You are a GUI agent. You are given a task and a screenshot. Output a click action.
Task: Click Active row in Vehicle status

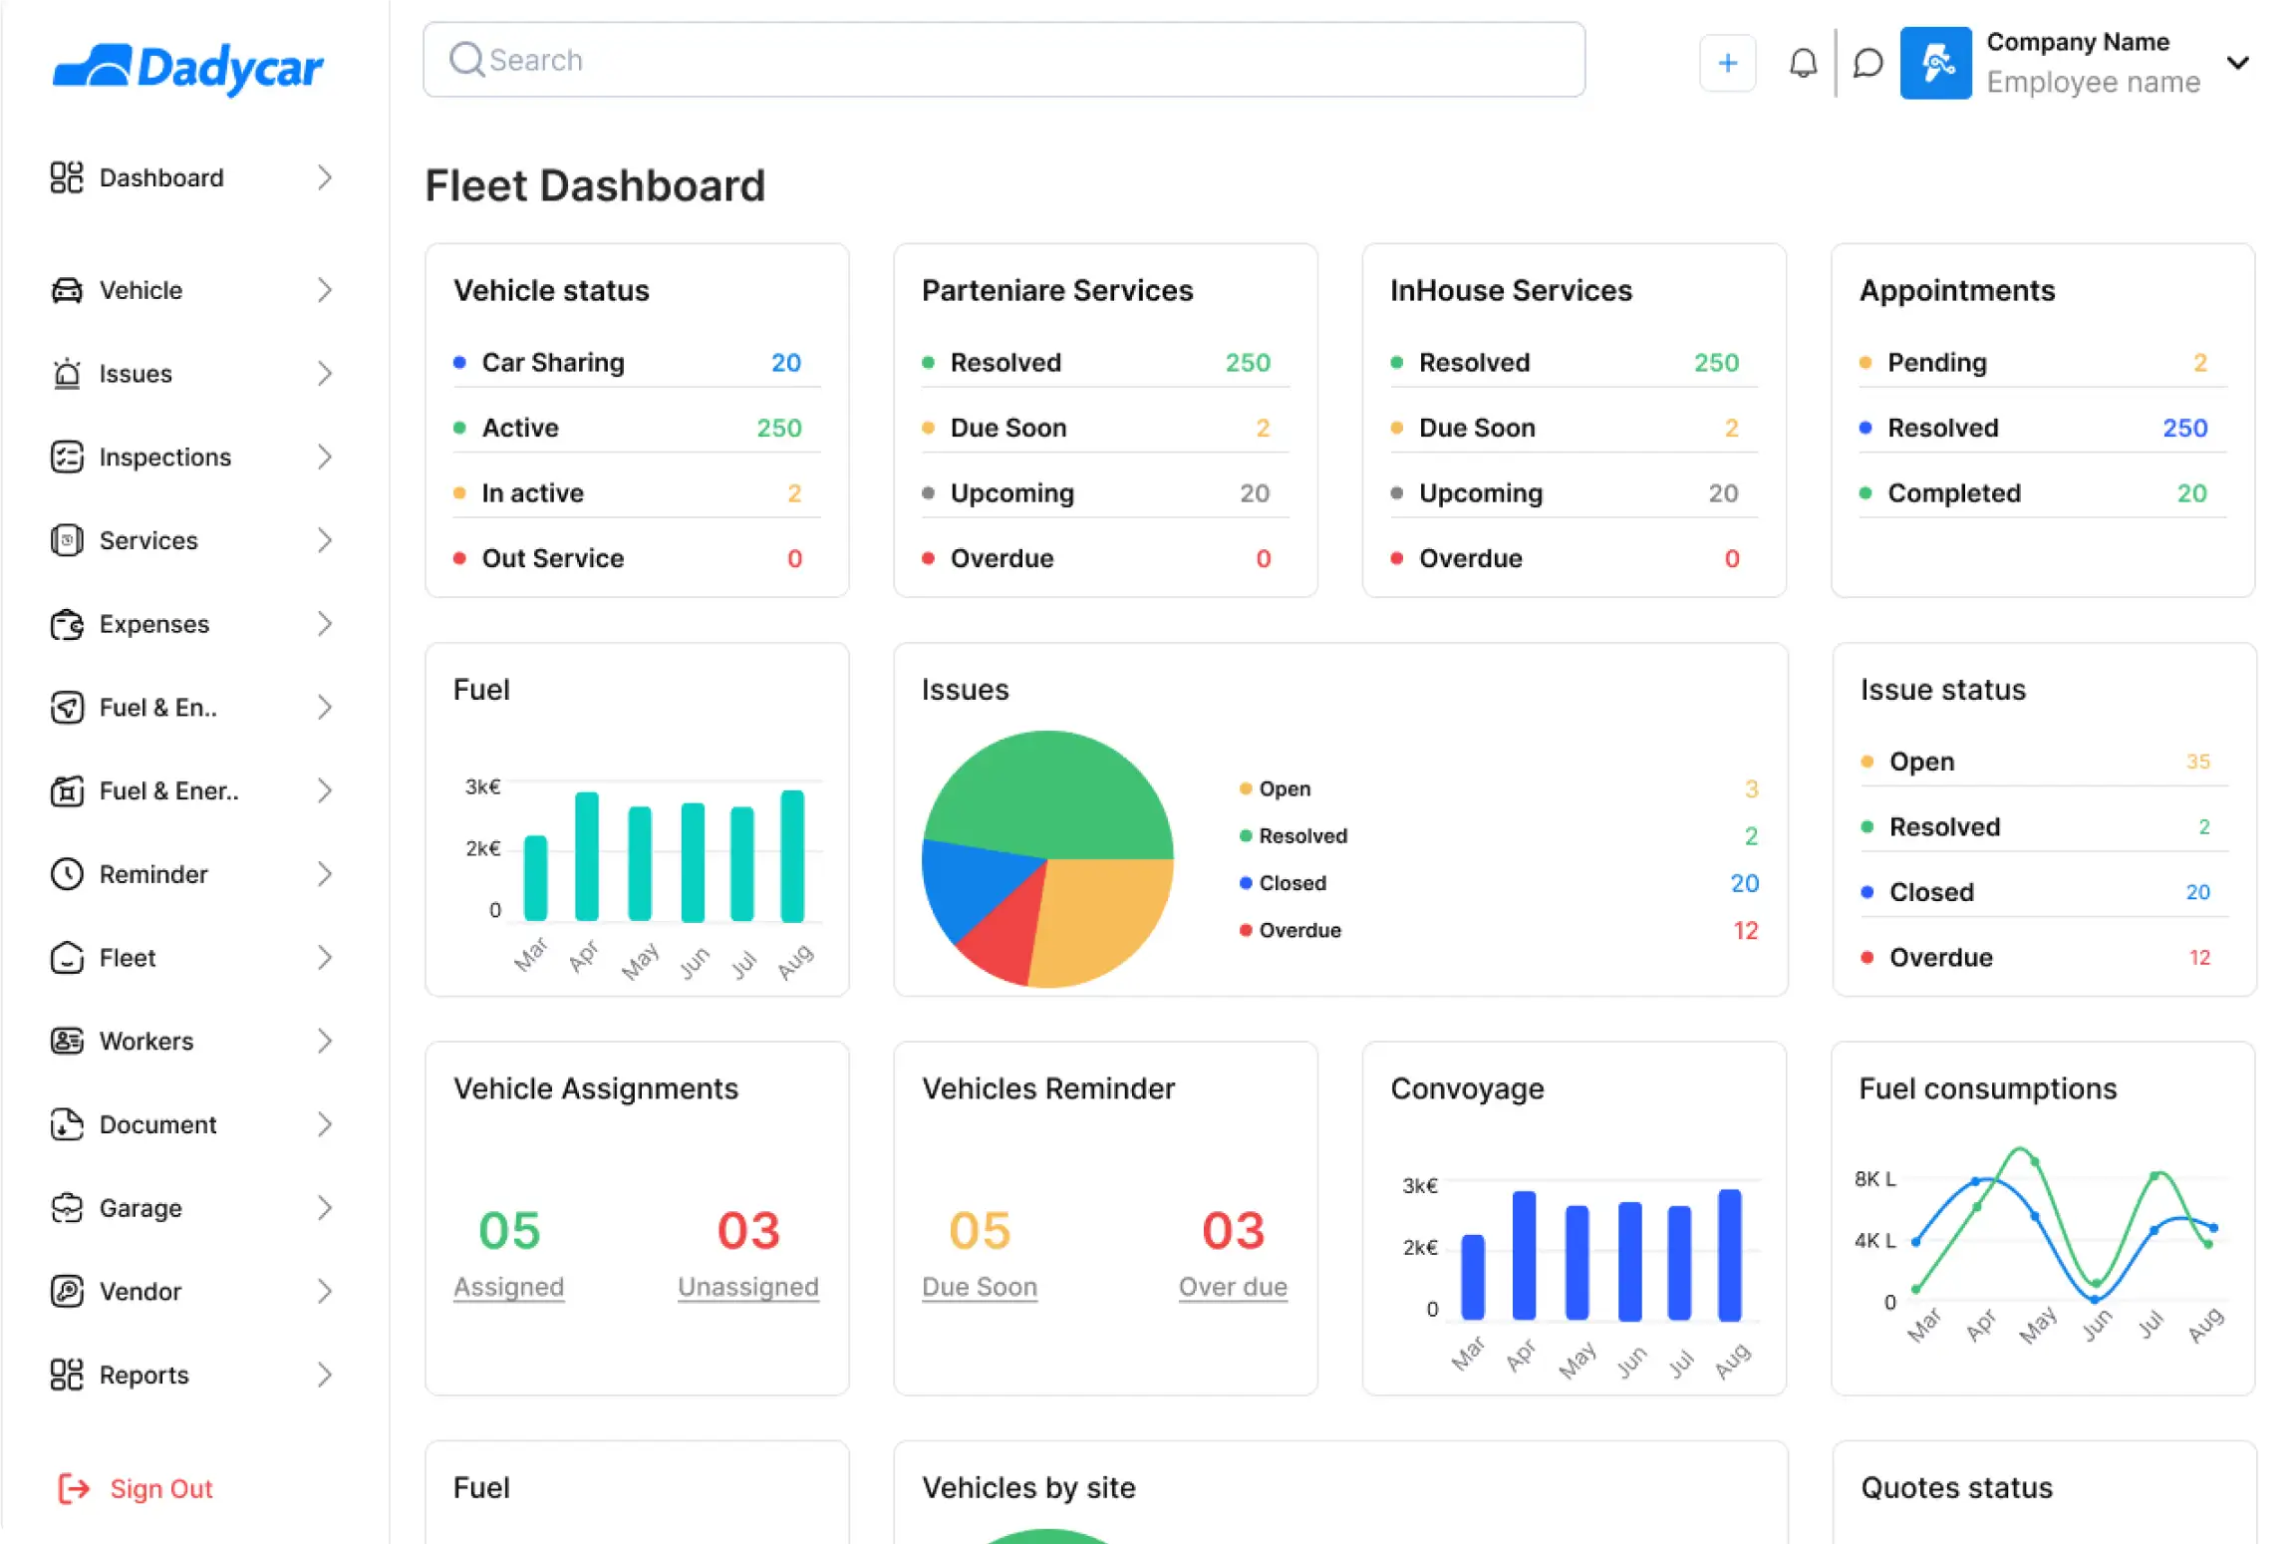coord(637,428)
